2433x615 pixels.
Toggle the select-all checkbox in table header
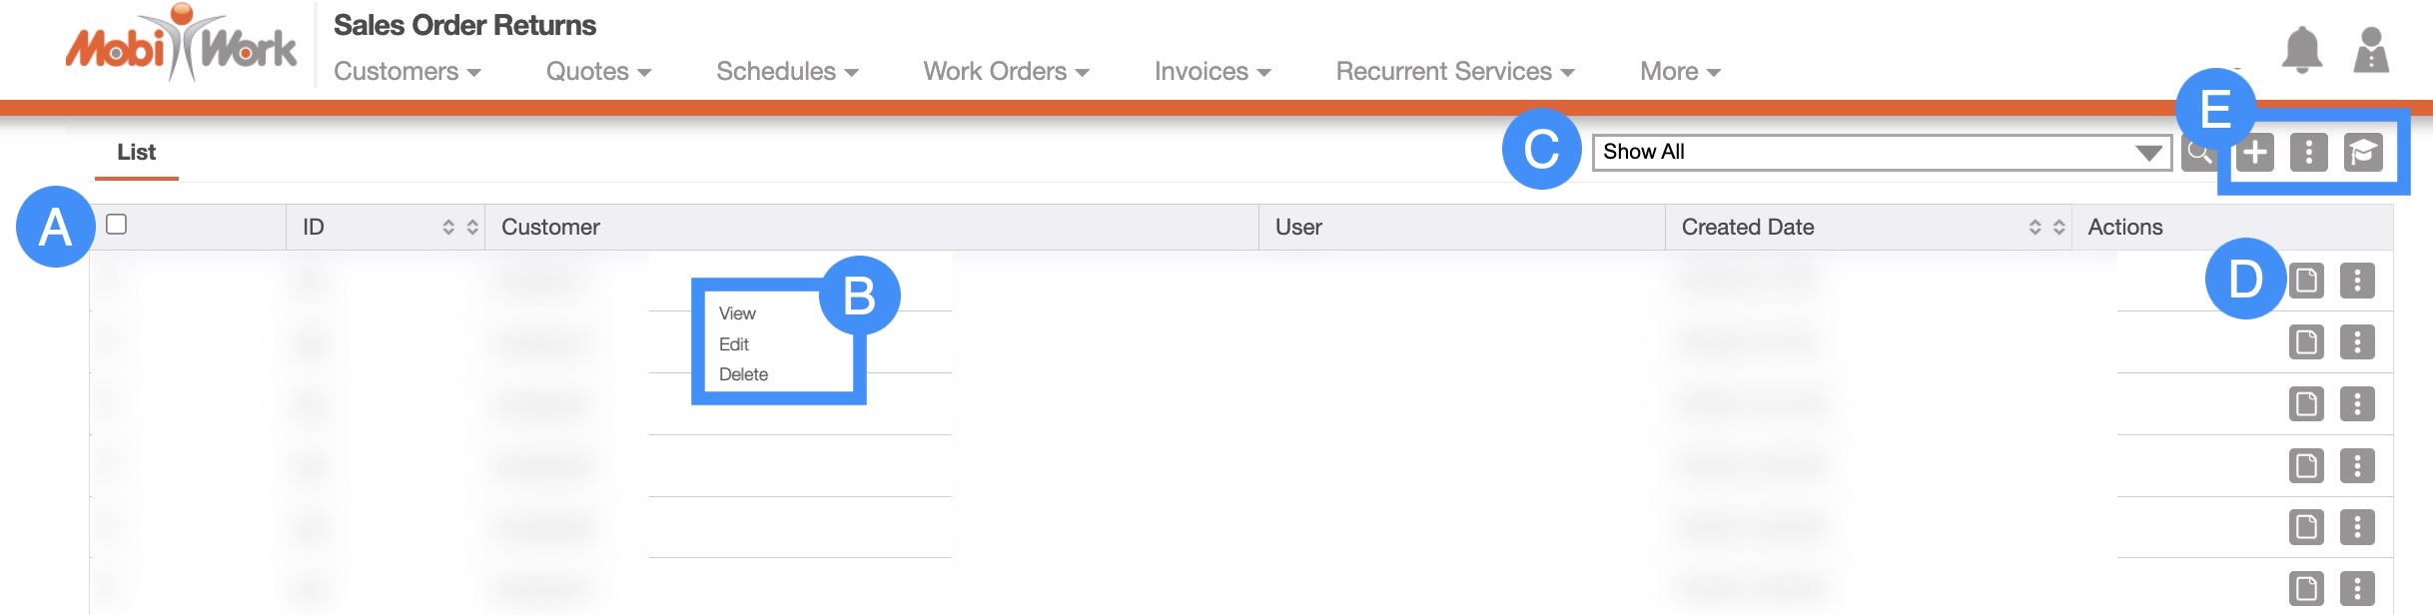click(x=117, y=225)
